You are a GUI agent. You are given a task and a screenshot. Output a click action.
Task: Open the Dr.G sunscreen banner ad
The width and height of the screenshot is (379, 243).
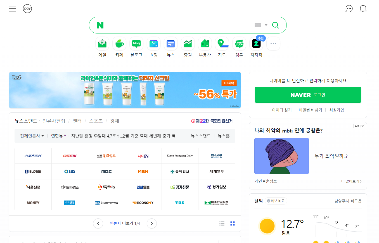(125, 90)
